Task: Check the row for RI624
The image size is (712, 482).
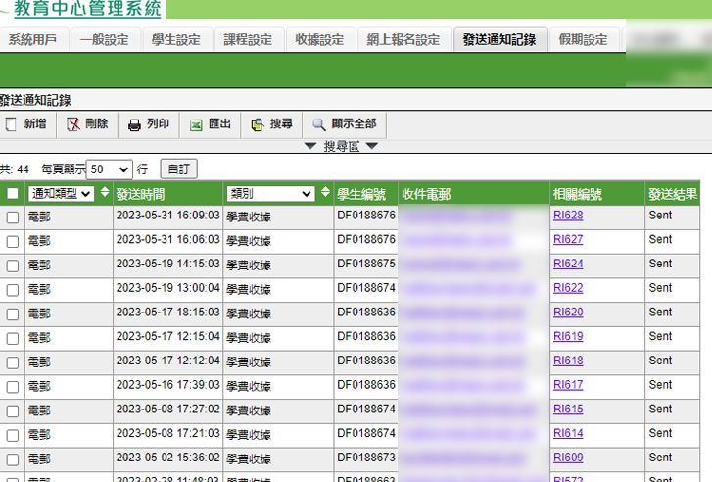Action: click(x=13, y=265)
